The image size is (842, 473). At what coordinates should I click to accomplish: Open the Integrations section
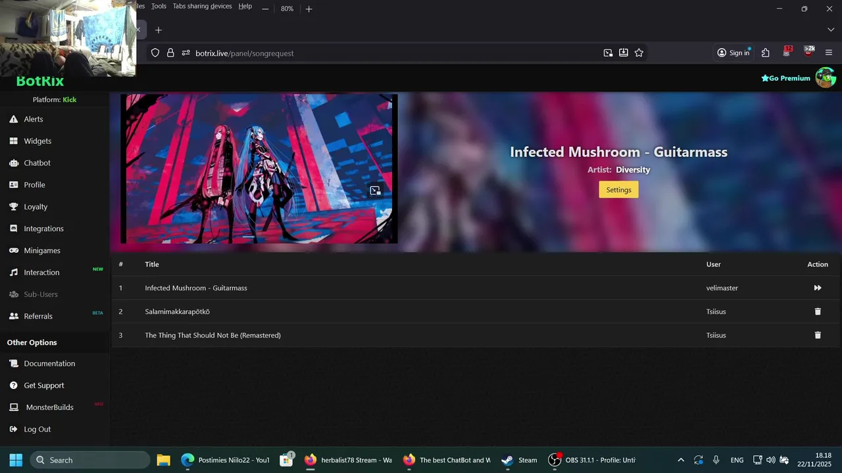pyautogui.click(x=43, y=229)
